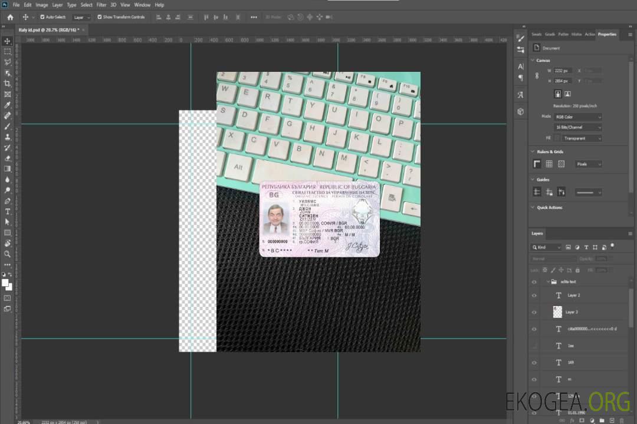Open the Image menu
Viewport: 637px width, 424px height.
41,5
